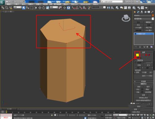Open the Render Setup dialog
The height and width of the screenshot is (119, 155).
[x=139, y=8]
